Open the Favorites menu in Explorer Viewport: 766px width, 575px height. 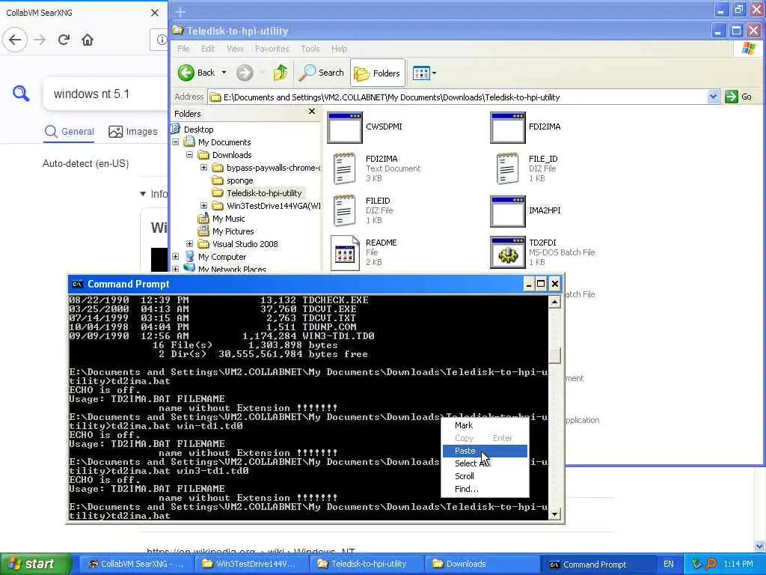272,49
